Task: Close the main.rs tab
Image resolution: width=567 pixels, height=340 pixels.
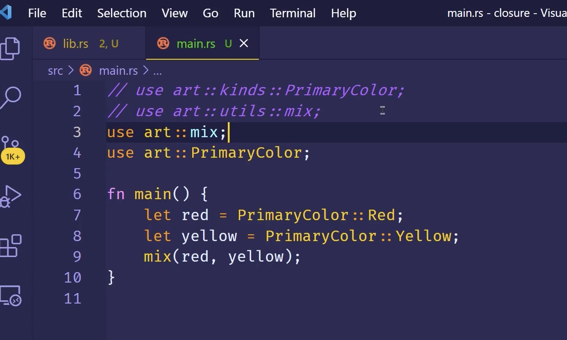Action: coord(244,43)
